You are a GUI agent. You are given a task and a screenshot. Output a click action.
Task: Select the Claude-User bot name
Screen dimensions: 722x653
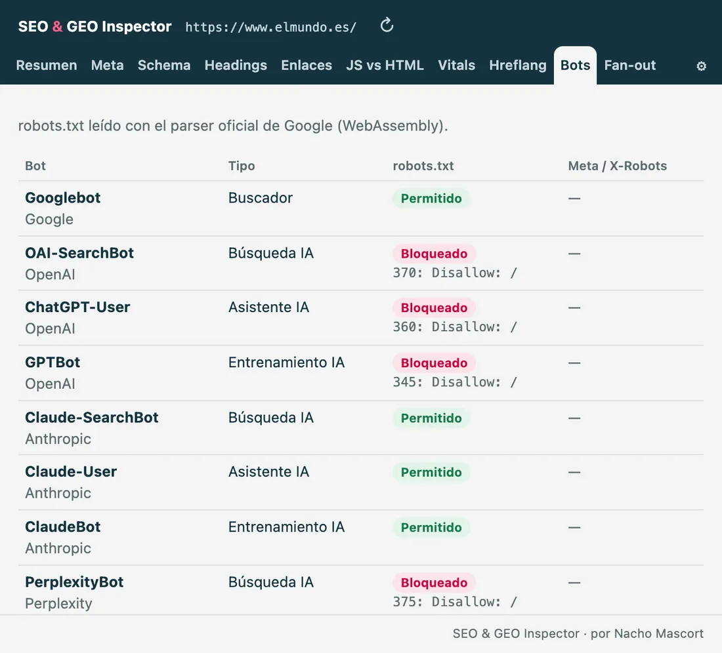71,472
